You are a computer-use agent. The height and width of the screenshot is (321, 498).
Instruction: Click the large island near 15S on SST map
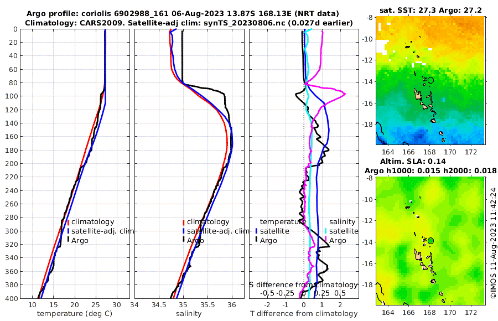[417, 94]
